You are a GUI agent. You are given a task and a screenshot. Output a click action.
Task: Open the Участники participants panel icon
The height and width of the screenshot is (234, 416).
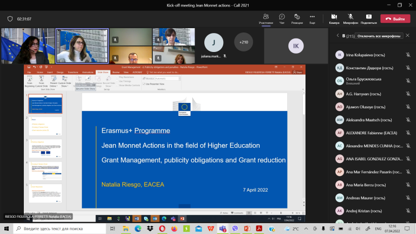(266, 19)
